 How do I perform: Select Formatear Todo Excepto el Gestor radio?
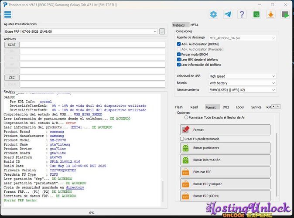tap(186, 117)
